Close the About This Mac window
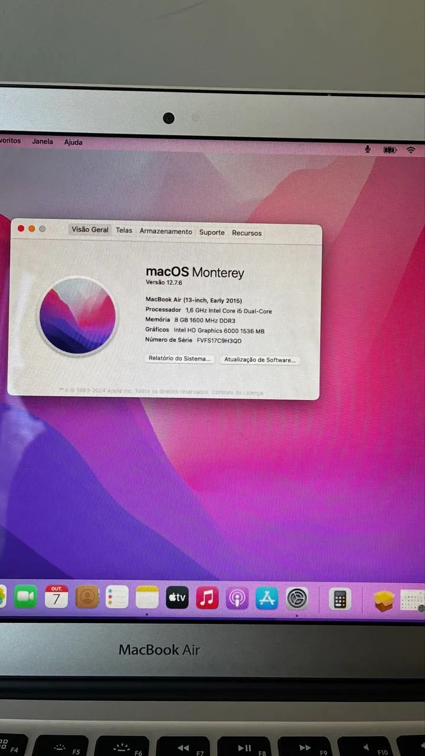Screen dimensions: 425x756 click(x=21, y=228)
